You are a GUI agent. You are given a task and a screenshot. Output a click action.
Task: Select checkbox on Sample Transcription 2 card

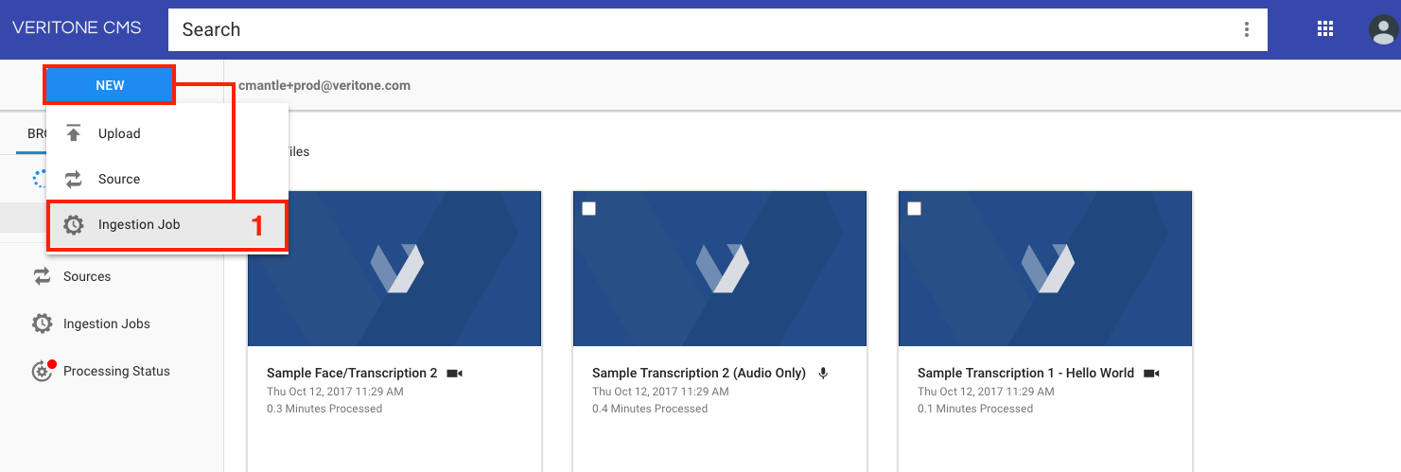589,209
